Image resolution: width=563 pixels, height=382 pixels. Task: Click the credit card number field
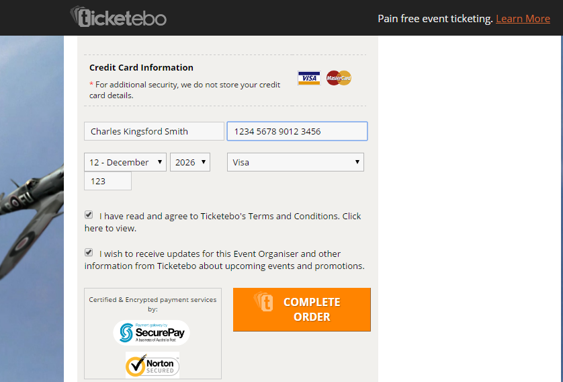pyautogui.click(x=298, y=131)
